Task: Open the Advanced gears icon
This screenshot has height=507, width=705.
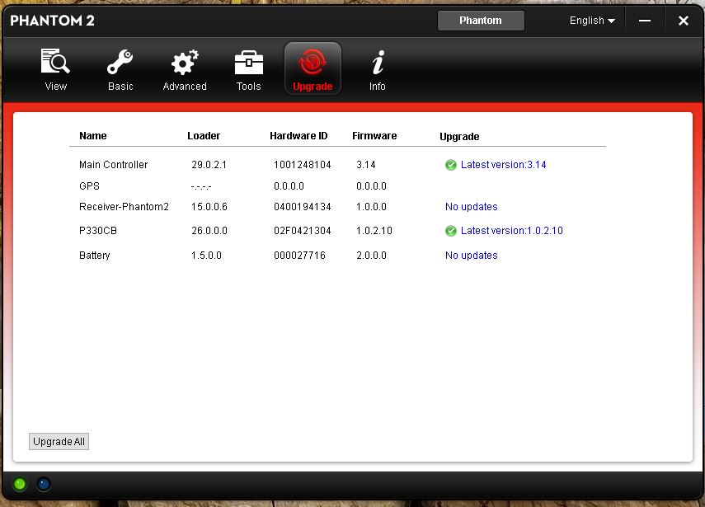Action: 185,62
